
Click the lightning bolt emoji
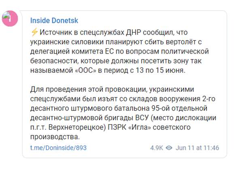34,32
